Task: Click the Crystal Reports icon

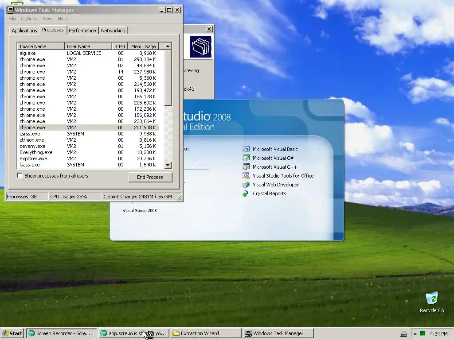Action: coord(246,193)
